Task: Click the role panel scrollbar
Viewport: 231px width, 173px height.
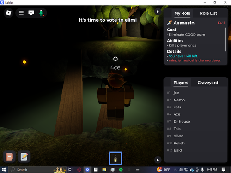Action: click(x=225, y=39)
